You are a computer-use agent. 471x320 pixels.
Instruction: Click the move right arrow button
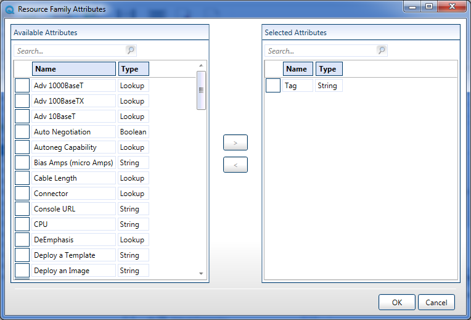pos(235,142)
